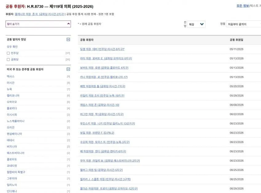The width and height of the screenshot is (261, 193).
Task: Open 카나 하원의원, 로 cosponsor page
Action: pos(104,77)
